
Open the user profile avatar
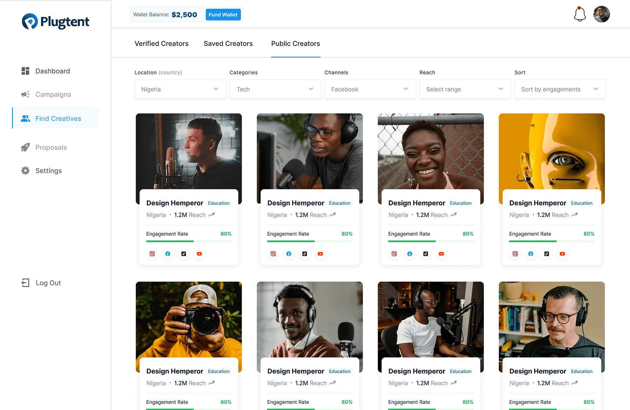[x=602, y=14]
